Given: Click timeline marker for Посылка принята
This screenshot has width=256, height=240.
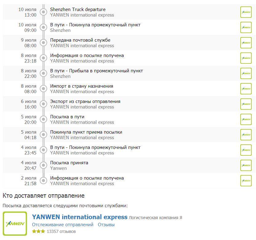Looking at the screenshot, I should pos(44,165).
